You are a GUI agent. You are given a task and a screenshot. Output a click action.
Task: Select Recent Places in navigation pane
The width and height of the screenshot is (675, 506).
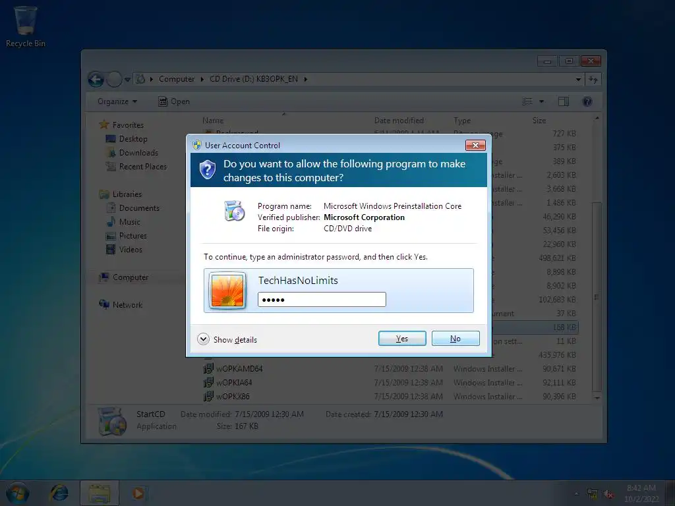136,166
